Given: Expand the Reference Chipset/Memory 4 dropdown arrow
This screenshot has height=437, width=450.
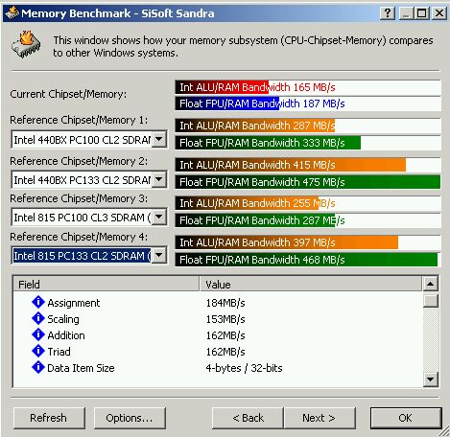Looking at the screenshot, I should [158, 255].
